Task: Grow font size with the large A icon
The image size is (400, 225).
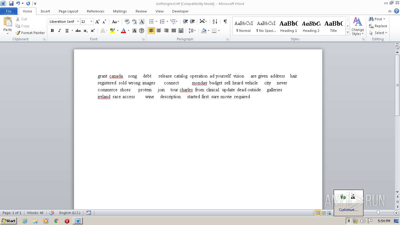Action: coord(97,22)
